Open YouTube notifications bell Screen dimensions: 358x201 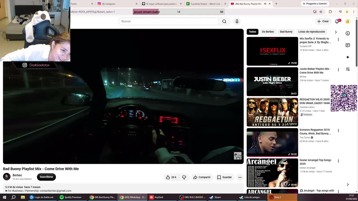pos(337,21)
